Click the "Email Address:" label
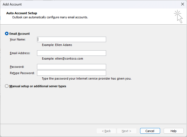 (20, 53)
